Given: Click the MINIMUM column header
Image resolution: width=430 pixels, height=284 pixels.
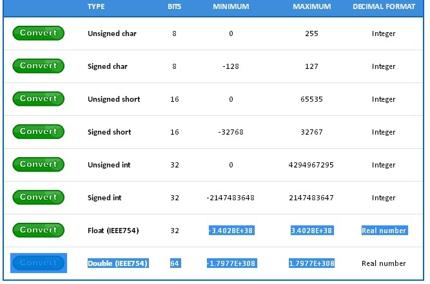Looking at the screenshot, I should [231, 6].
